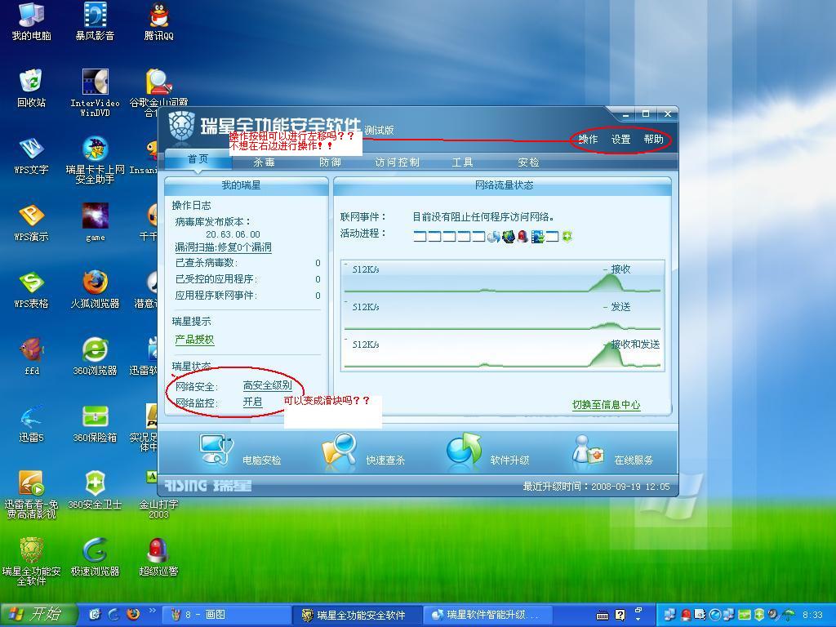
Task: Click Firefox quick launch icon
Action: (133, 614)
